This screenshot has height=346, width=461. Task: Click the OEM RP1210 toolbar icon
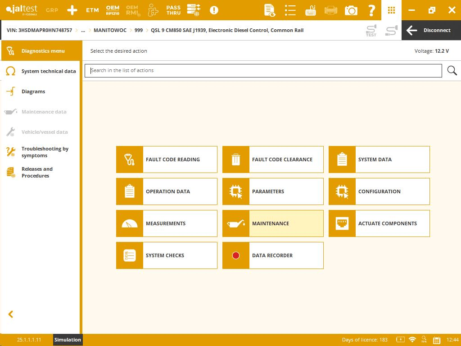click(113, 10)
